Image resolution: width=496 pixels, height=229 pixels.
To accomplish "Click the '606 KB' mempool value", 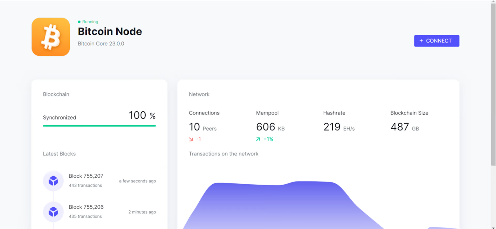I will pos(270,127).
